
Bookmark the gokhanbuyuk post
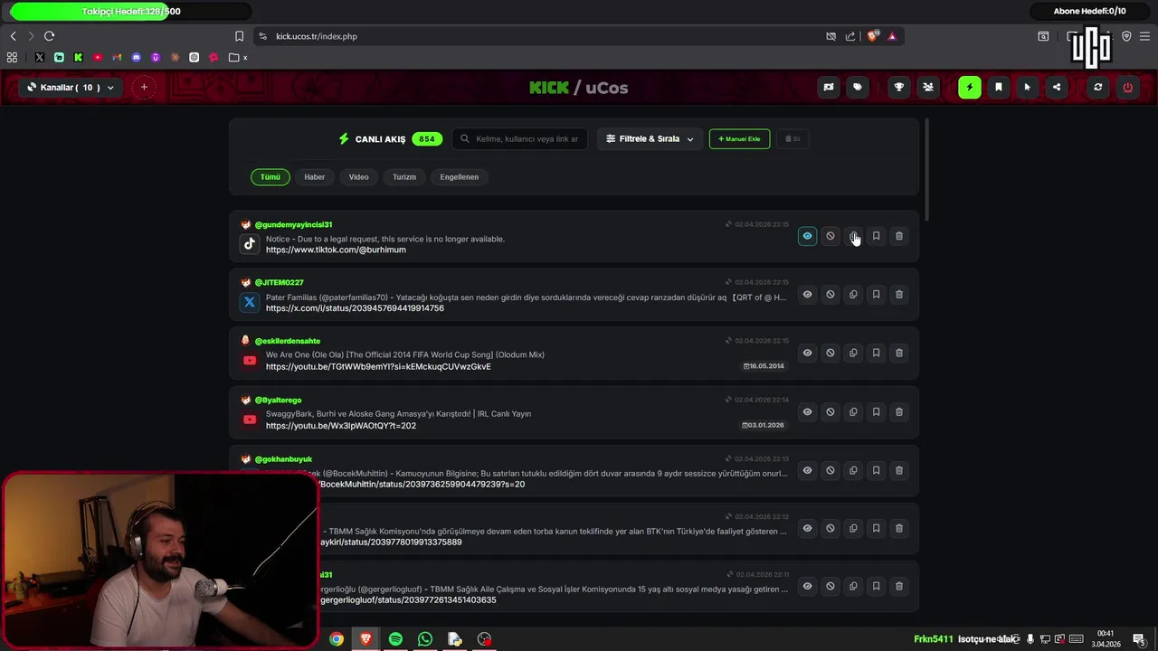876,470
